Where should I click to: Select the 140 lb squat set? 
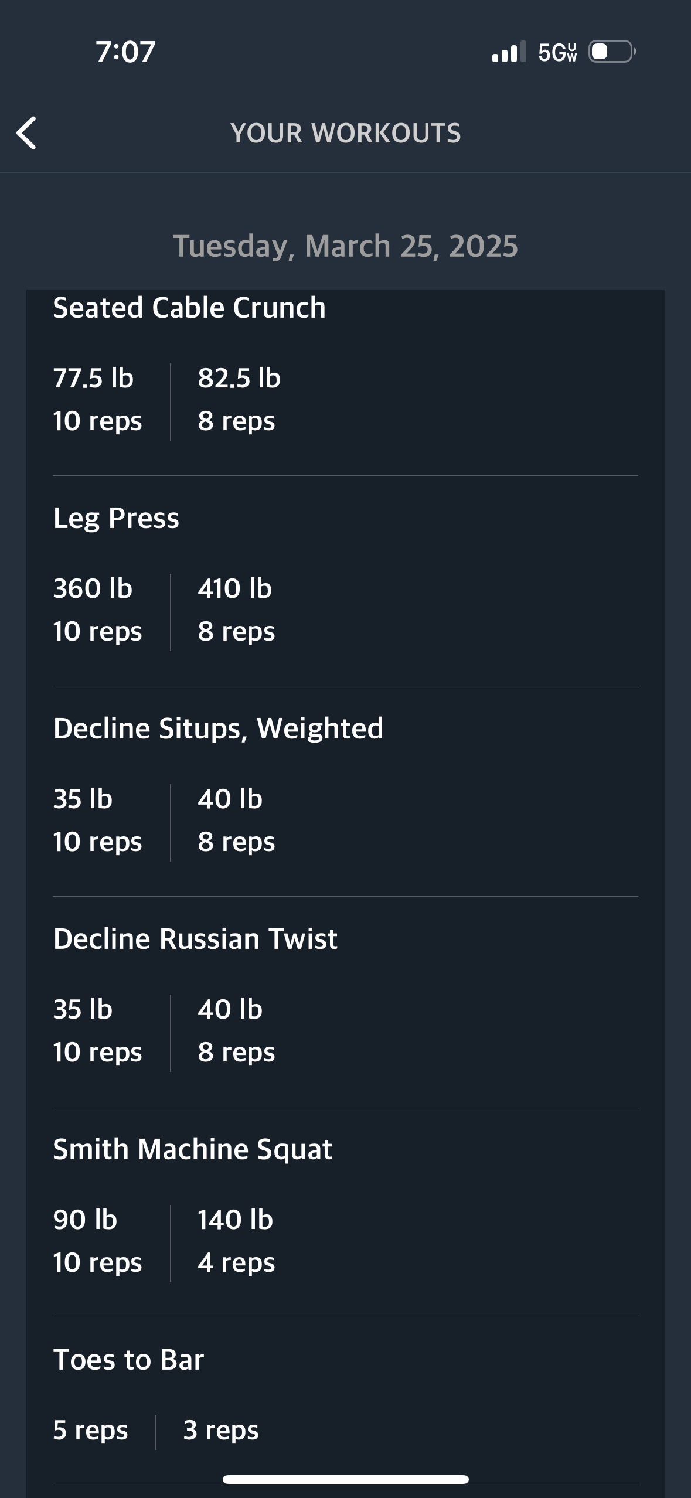pyautogui.click(x=236, y=1241)
